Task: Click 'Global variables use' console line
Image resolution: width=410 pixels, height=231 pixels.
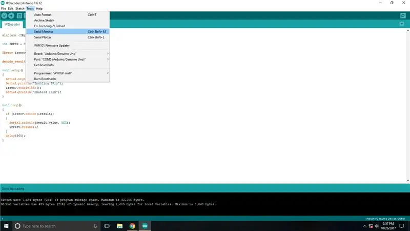Action: (x=108, y=204)
